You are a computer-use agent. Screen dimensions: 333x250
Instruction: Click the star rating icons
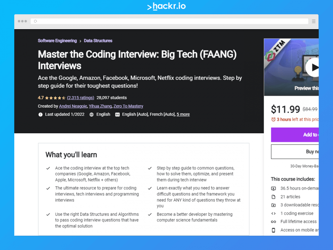pyautogui.click(x=55, y=98)
